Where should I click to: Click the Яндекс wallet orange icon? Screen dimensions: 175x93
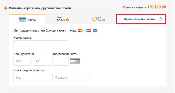[x=68, y=20]
